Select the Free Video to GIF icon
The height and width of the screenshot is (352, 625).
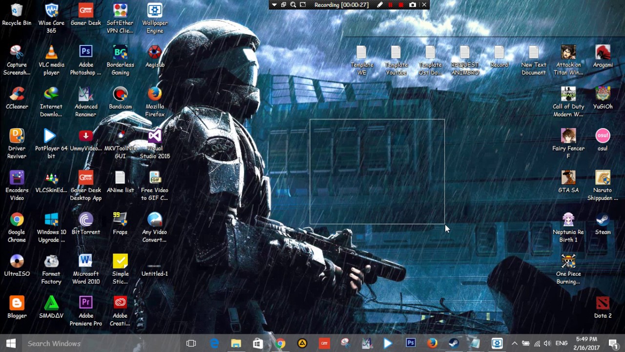(155, 185)
